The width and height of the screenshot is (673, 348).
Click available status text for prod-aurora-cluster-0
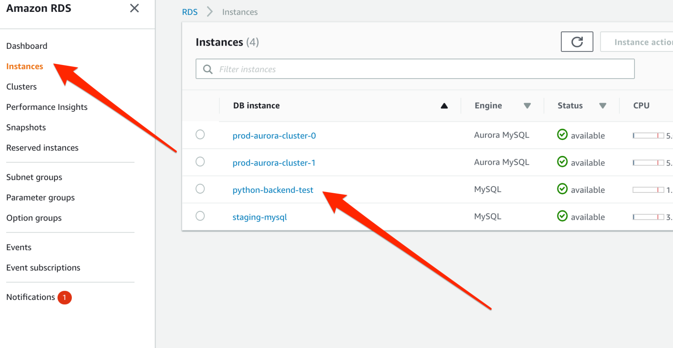(x=588, y=136)
